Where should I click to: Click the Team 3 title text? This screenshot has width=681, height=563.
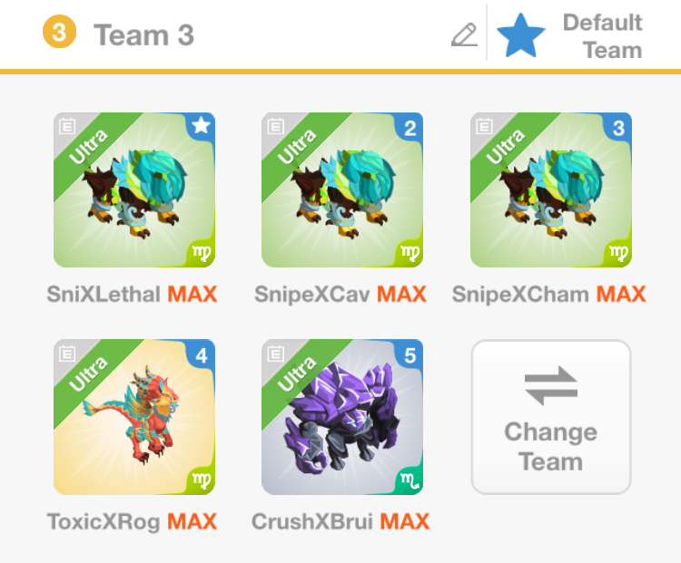coord(143,34)
